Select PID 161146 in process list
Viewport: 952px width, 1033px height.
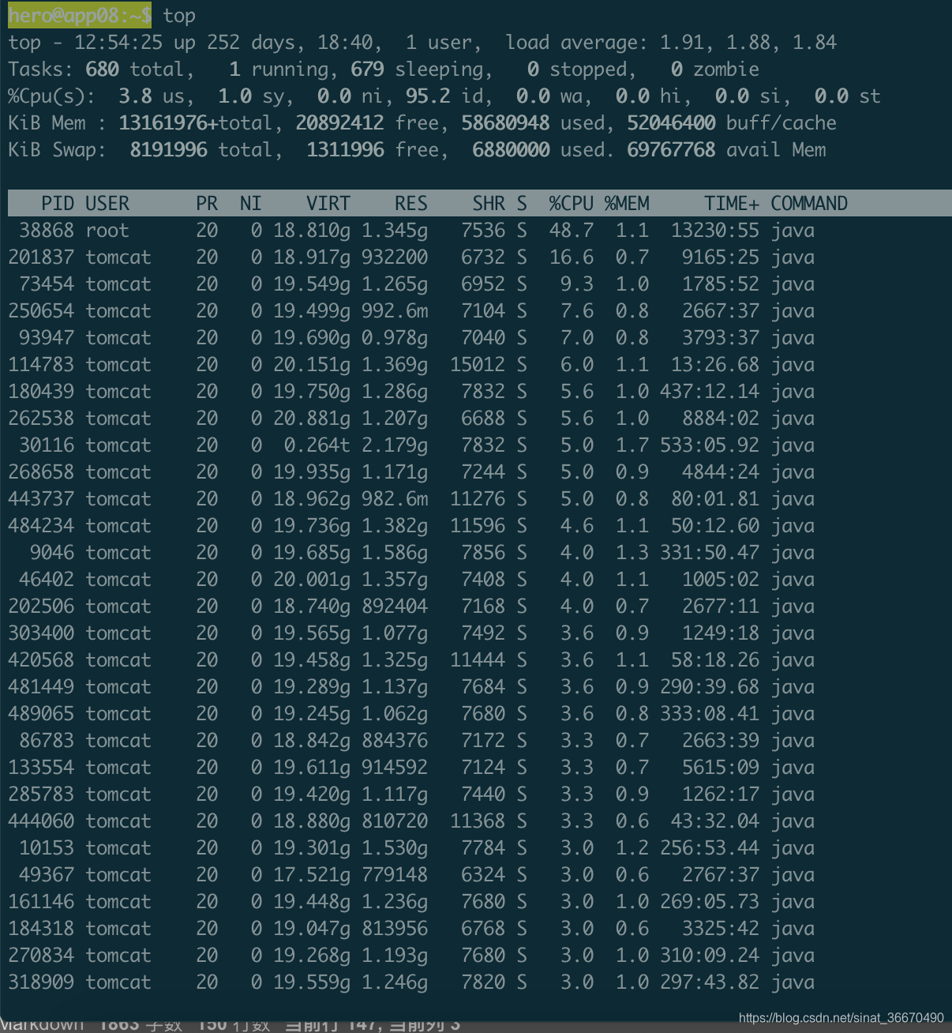pos(41,901)
